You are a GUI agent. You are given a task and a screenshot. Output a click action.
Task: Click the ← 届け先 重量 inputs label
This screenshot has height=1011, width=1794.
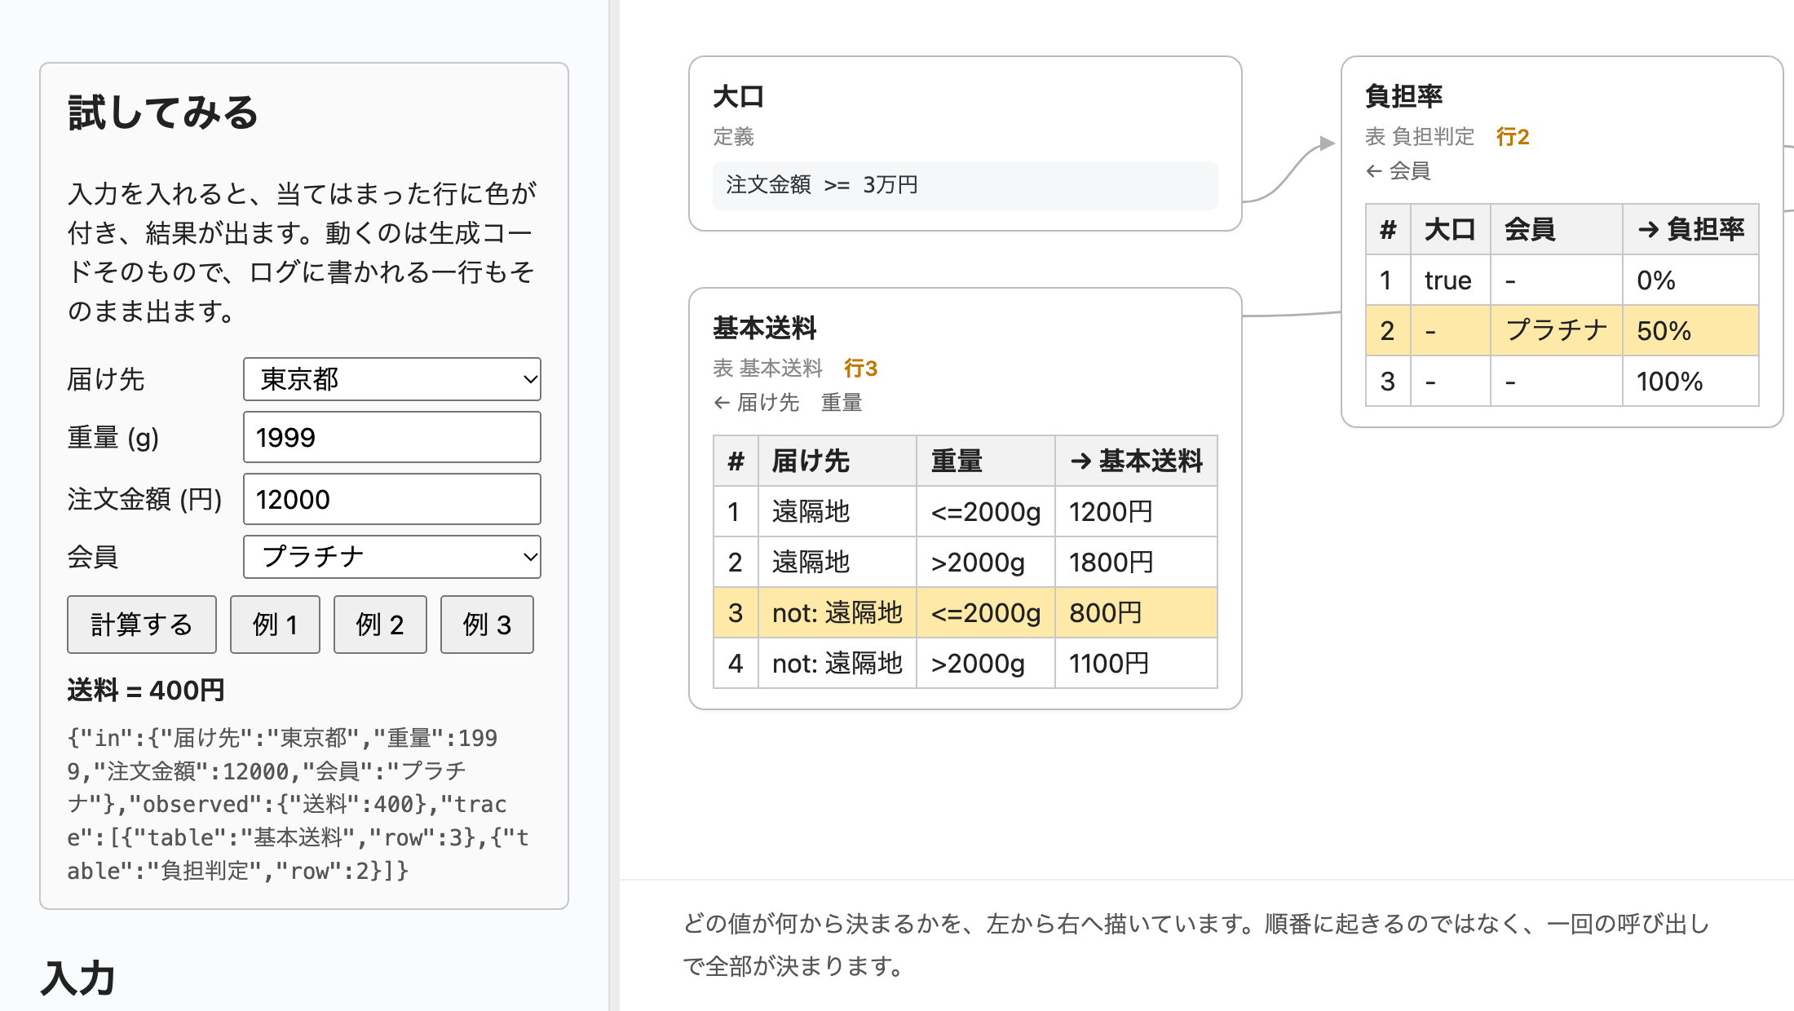point(788,403)
